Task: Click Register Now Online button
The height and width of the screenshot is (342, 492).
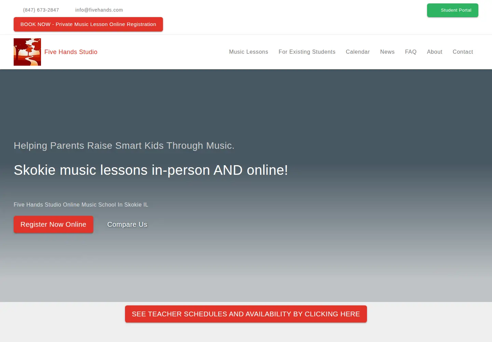Action: tap(53, 224)
